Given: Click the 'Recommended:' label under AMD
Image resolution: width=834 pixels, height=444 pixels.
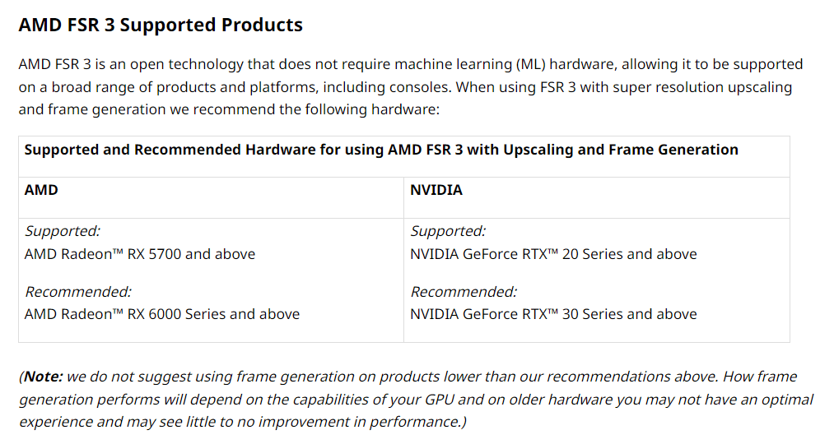Looking at the screenshot, I should tap(77, 292).
